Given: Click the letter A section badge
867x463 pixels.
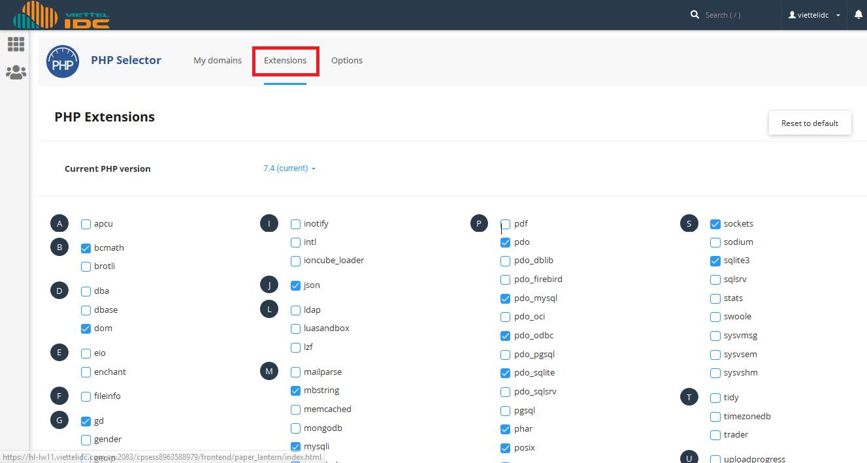Looking at the screenshot, I should pyautogui.click(x=59, y=223).
